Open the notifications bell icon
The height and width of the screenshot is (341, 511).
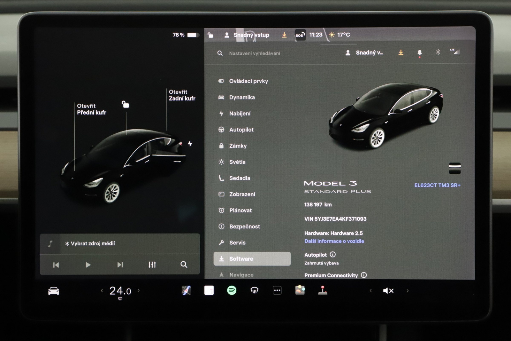(419, 53)
